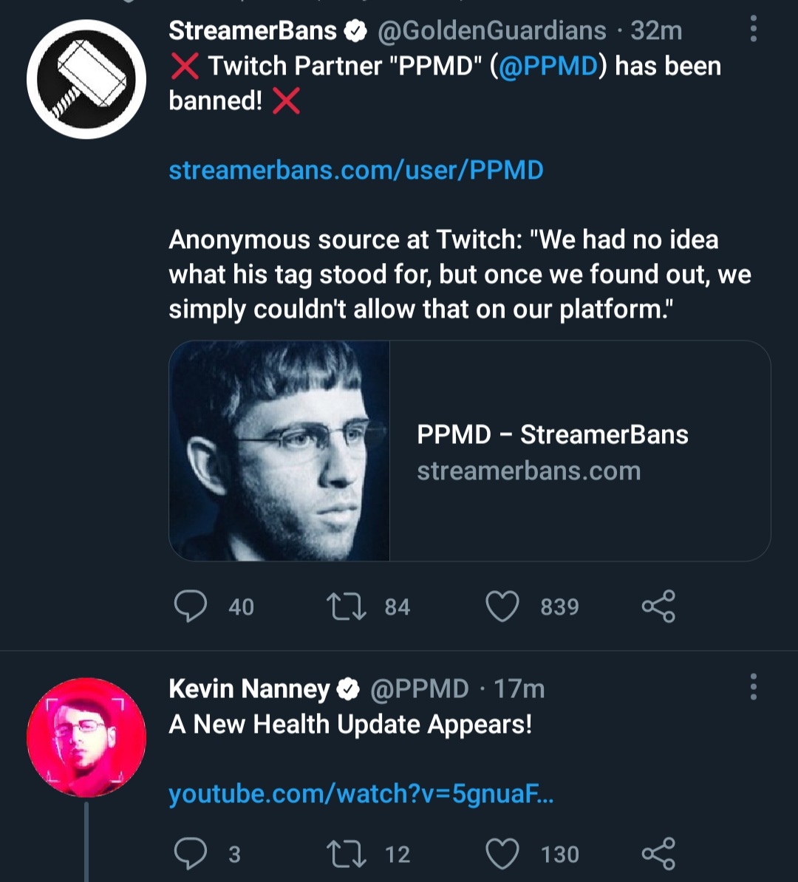The width and height of the screenshot is (798, 882).
Task: Open more options for StreamerBans tweet
Action: click(753, 29)
